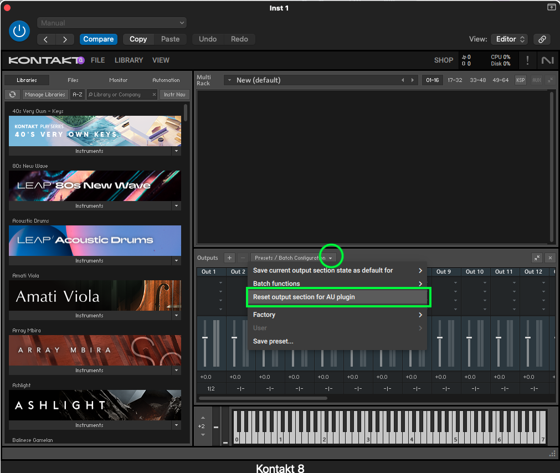Expand Amati Viola Instruments arrow
The image size is (560, 473).
(x=177, y=316)
